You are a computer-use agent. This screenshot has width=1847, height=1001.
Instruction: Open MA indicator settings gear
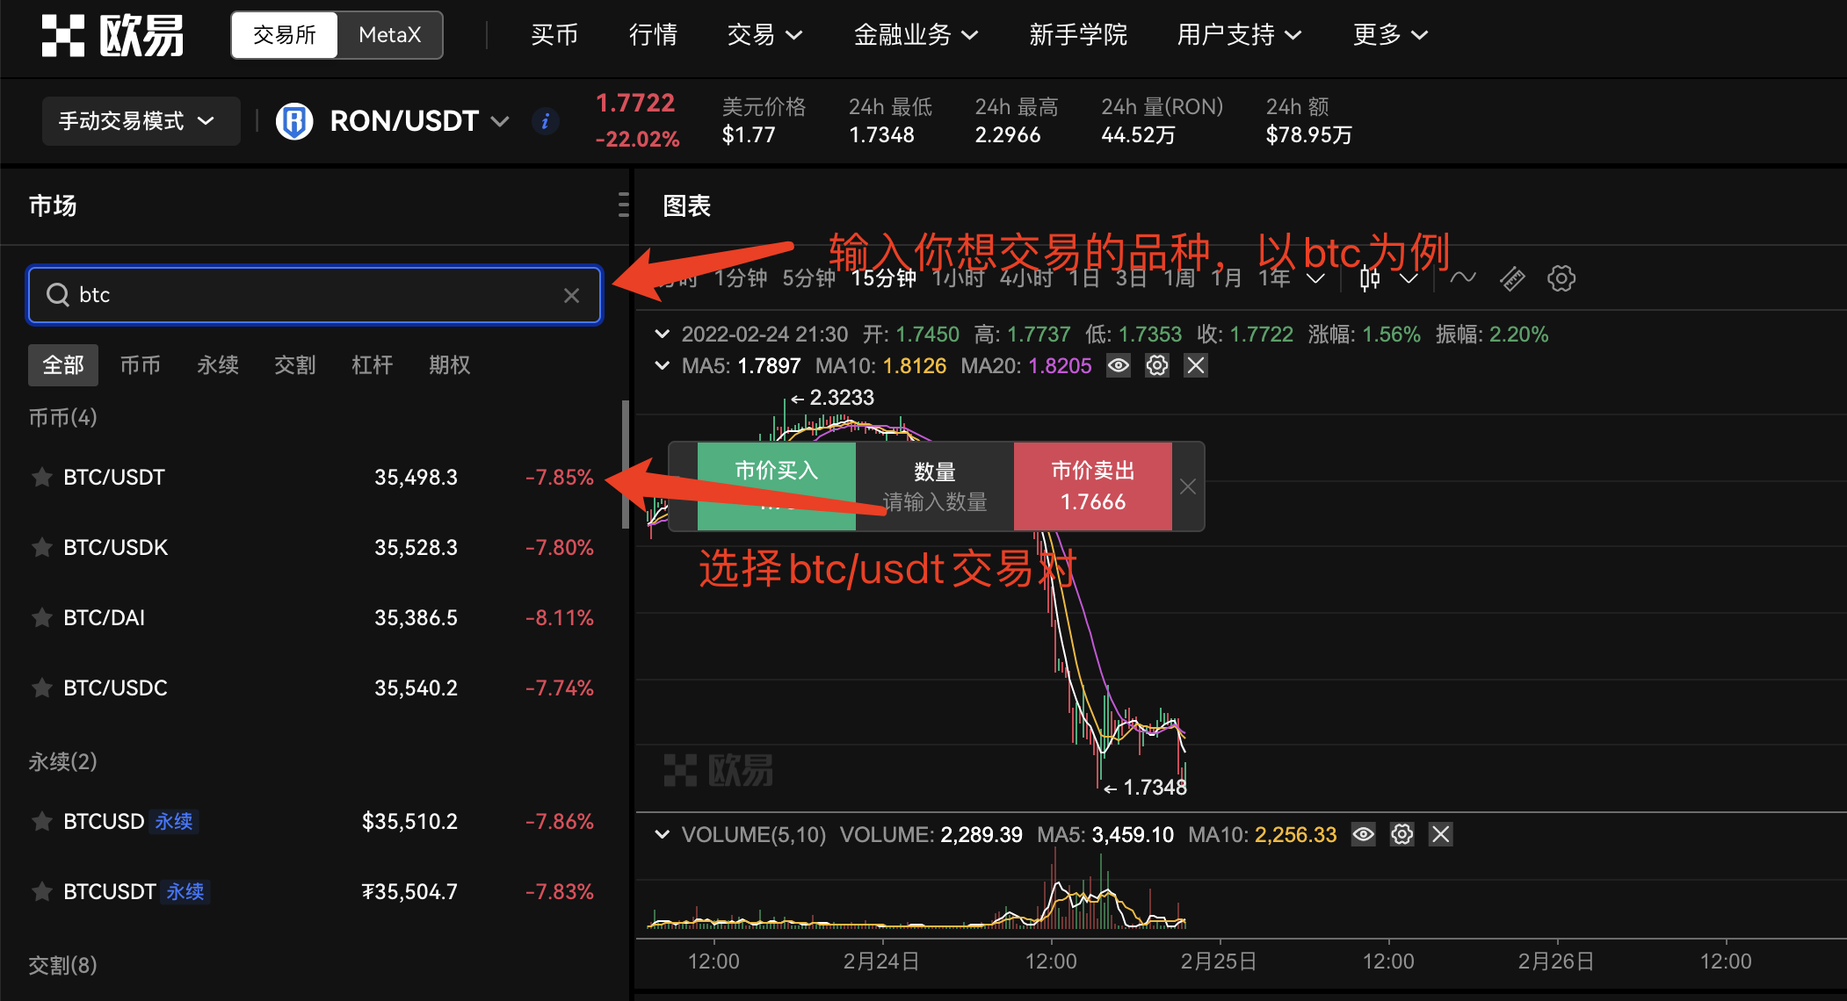(x=1157, y=365)
